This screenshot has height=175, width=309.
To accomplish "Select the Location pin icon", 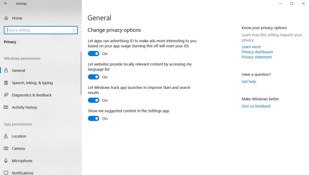I will pyautogui.click(x=6, y=136).
